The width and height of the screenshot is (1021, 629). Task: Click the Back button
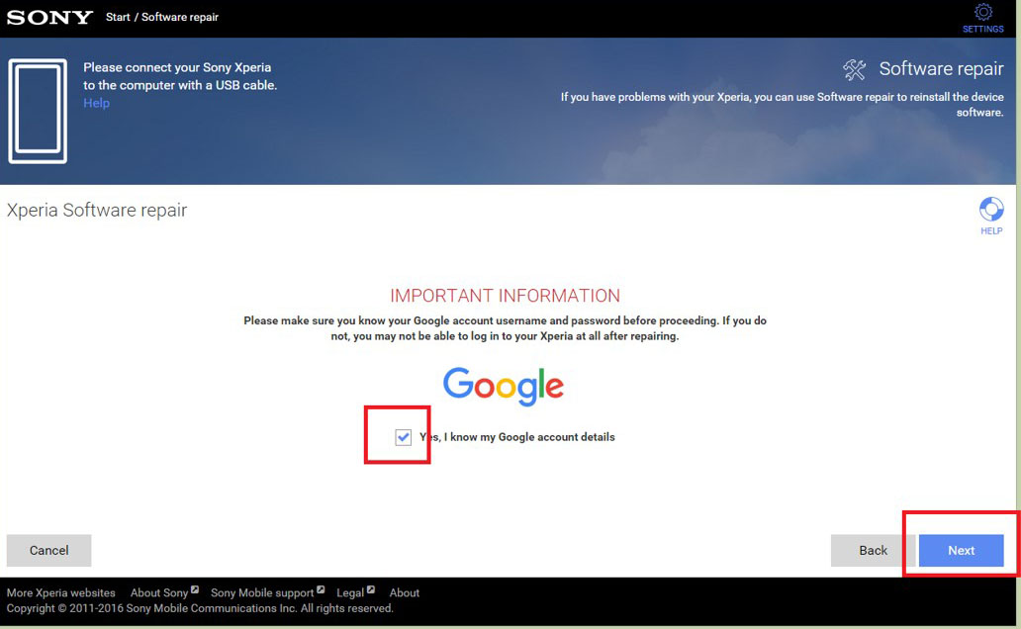[x=873, y=550]
